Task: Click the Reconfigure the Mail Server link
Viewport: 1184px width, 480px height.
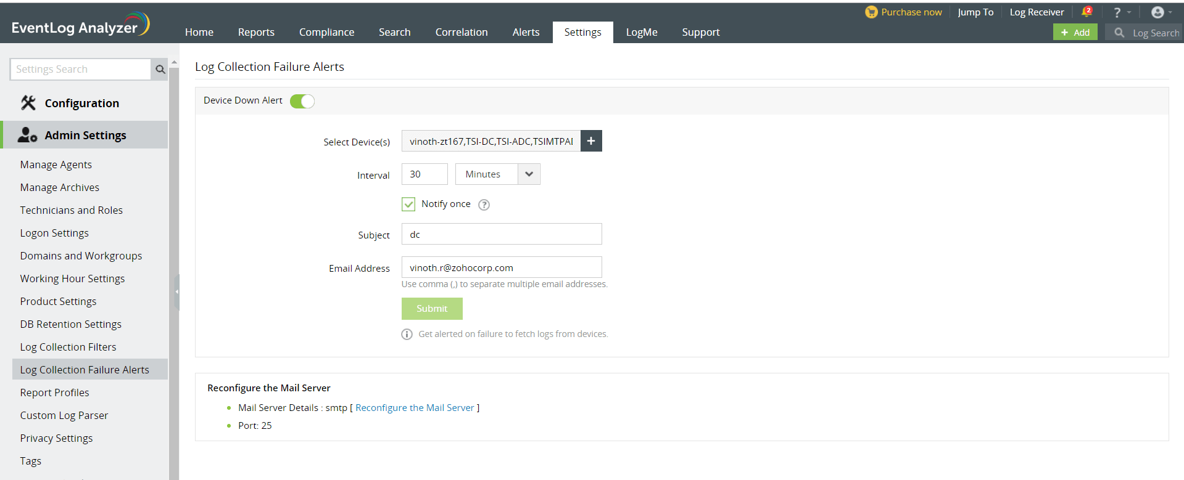Action: pyautogui.click(x=415, y=408)
